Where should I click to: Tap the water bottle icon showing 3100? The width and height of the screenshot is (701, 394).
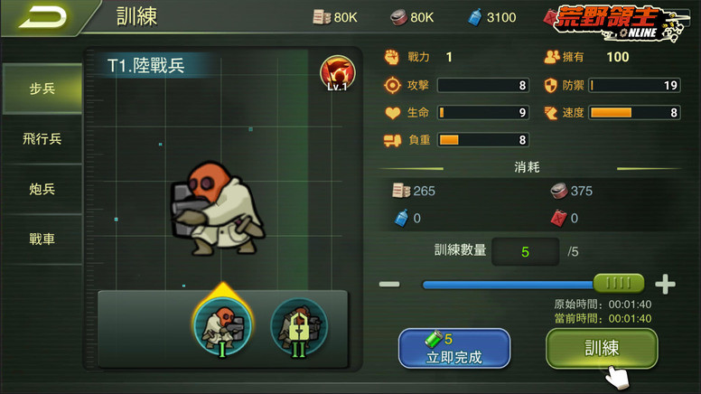(x=475, y=17)
